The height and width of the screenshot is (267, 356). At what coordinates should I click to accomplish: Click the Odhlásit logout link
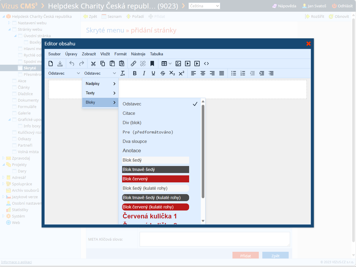tap(342, 6)
